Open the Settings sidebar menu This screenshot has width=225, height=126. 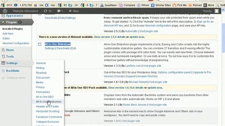pos(12,63)
